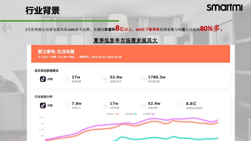Click the people icon beside 1789.3w 互动量总量
Image resolution: width=251 pixels, height=141 pixels.
coord(143,79)
